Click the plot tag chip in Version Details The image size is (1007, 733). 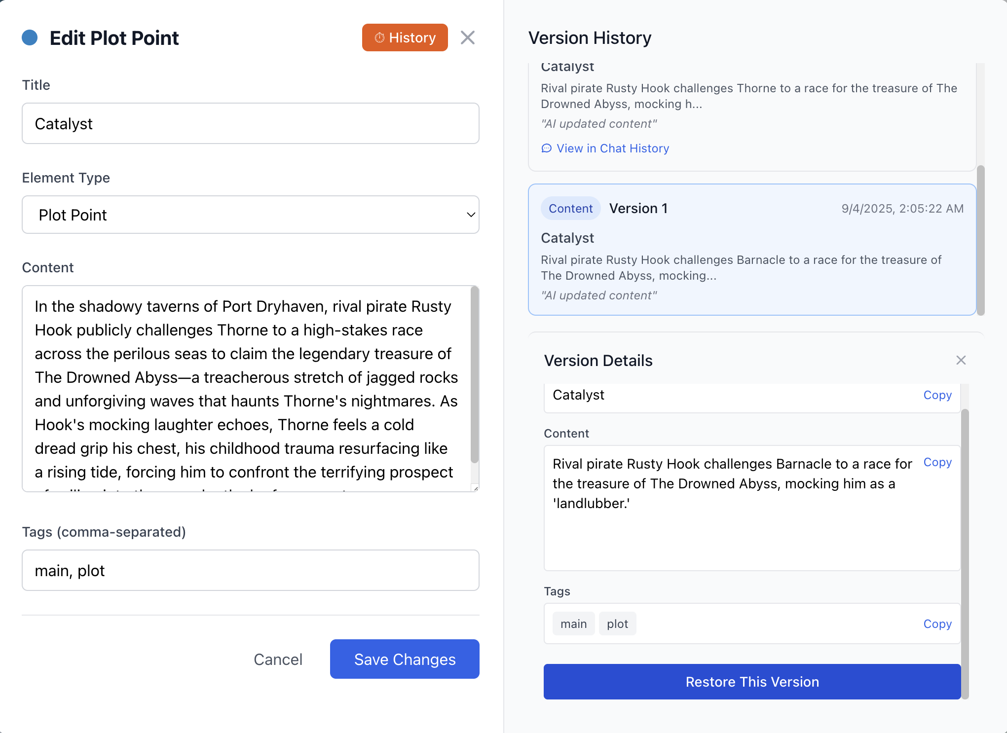[x=617, y=623]
